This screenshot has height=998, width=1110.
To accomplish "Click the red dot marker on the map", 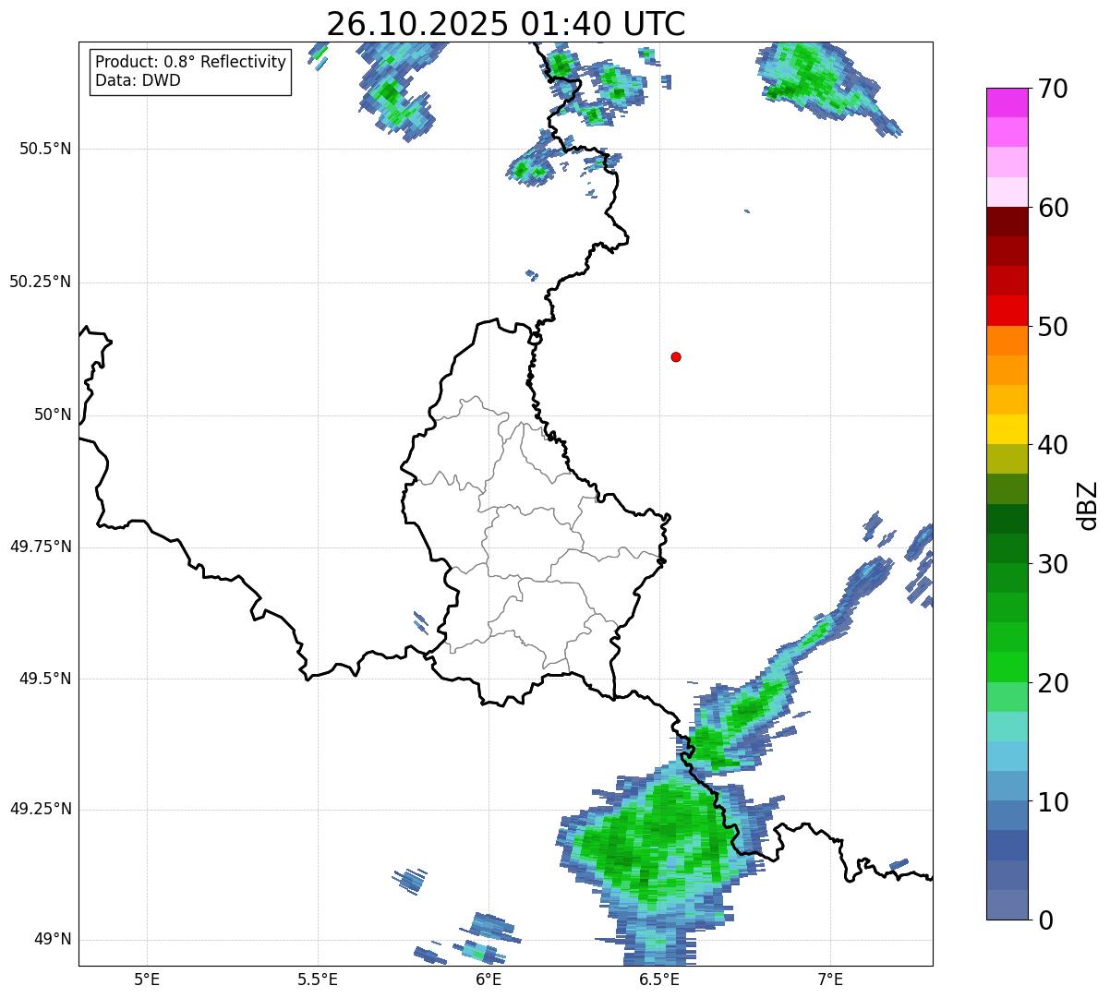I will [x=676, y=356].
